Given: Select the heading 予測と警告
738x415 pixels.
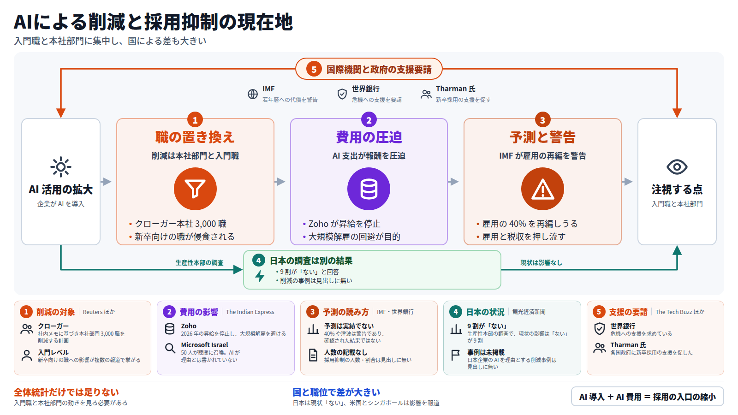Looking at the screenshot, I should [542, 137].
